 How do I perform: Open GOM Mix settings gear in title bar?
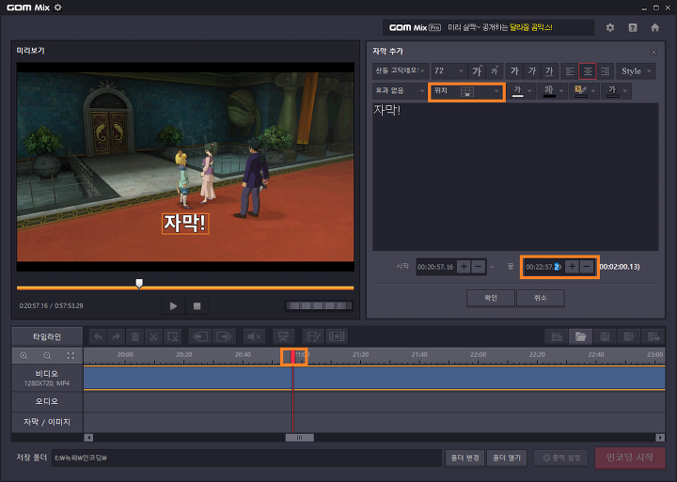pos(58,8)
